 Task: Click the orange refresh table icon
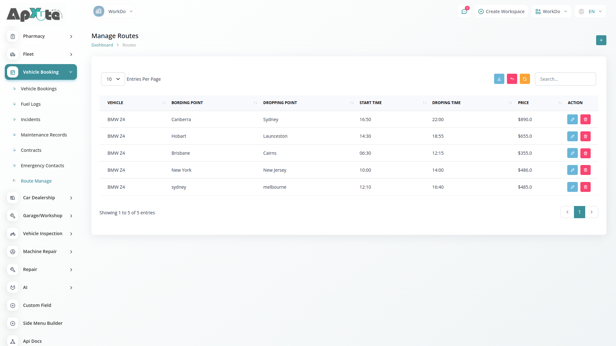525,79
